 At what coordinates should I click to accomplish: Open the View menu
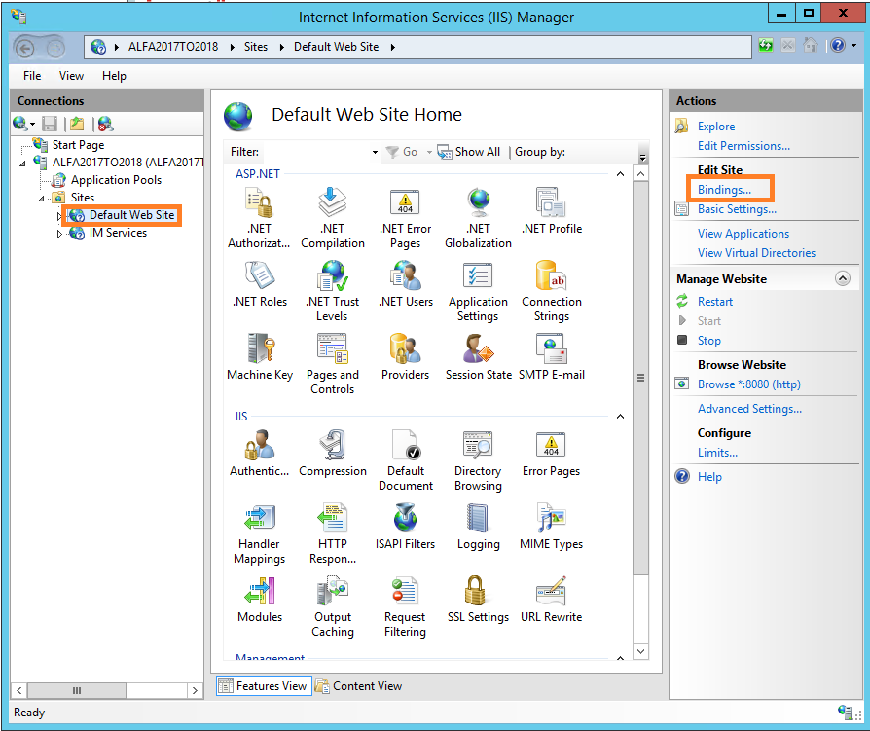pos(70,75)
